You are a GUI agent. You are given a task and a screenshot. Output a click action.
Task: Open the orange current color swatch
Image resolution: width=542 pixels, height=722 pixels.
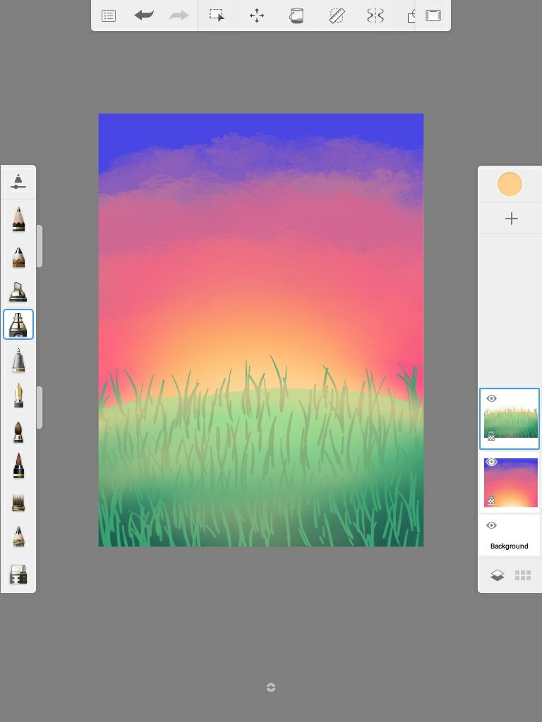point(510,184)
